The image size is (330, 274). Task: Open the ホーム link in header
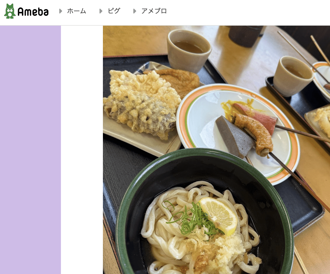(x=77, y=11)
